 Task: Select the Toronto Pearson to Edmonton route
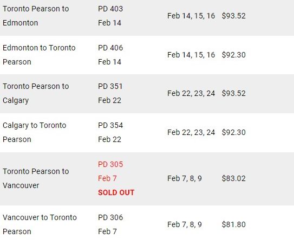tap(36, 16)
